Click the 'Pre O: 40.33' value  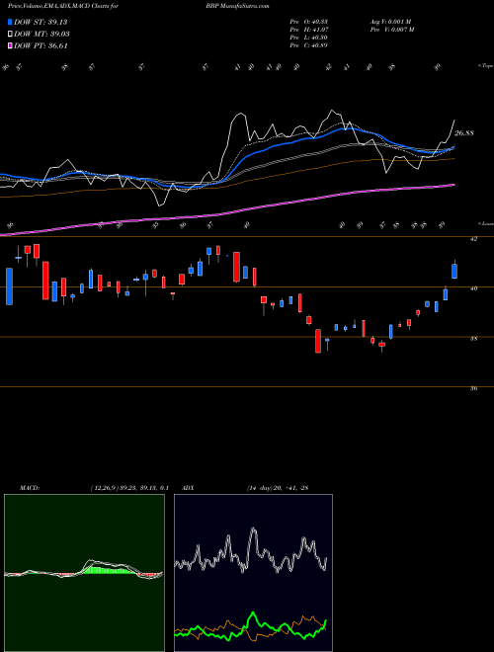pyautogui.click(x=309, y=22)
